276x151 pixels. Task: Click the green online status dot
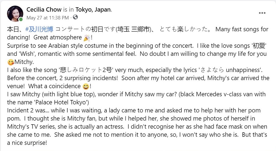[x=21, y=19]
